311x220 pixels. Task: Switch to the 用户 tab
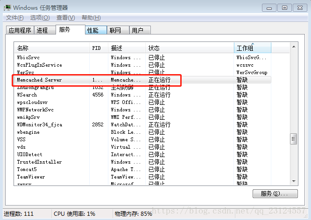pyautogui.click(x=140, y=30)
